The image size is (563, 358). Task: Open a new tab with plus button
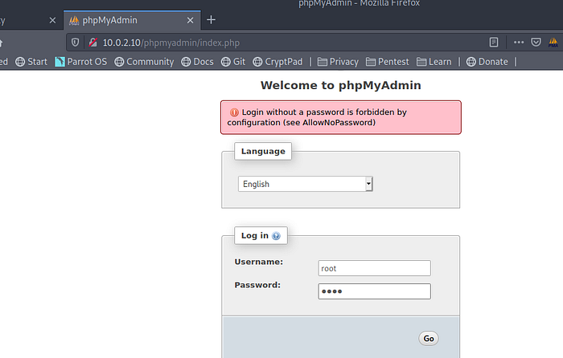click(212, 20)
